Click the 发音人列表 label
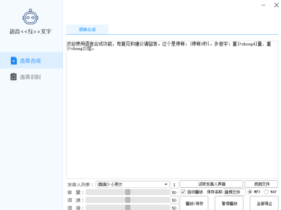Image resolution: width=281 pixels, height=210 pixels. click(80, 185)
